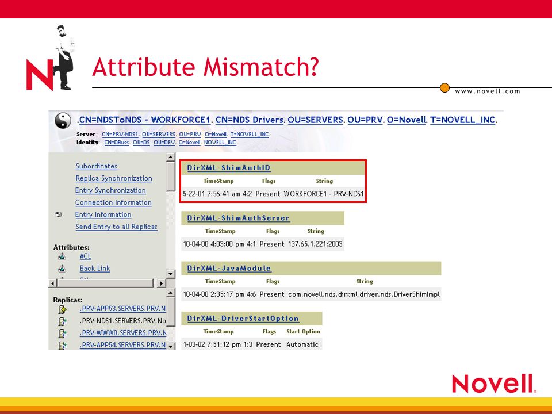Screen dimensions: 552x414
Task: Open DirXML-ShimAuthServer attribute heading
Action: (x=238, y=218)
